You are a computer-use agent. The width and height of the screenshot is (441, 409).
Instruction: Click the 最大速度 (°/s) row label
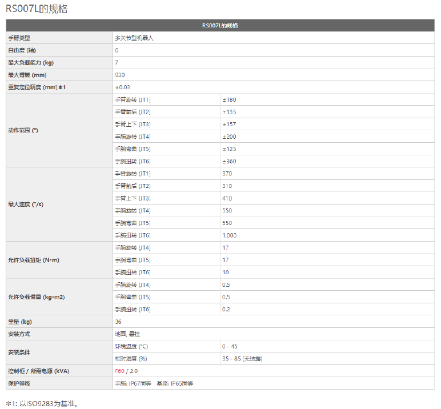(26, 204)
